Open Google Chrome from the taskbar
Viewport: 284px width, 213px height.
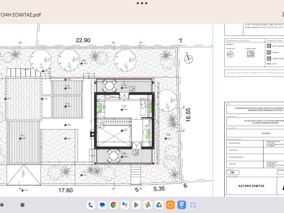click(x=113, y=205)
